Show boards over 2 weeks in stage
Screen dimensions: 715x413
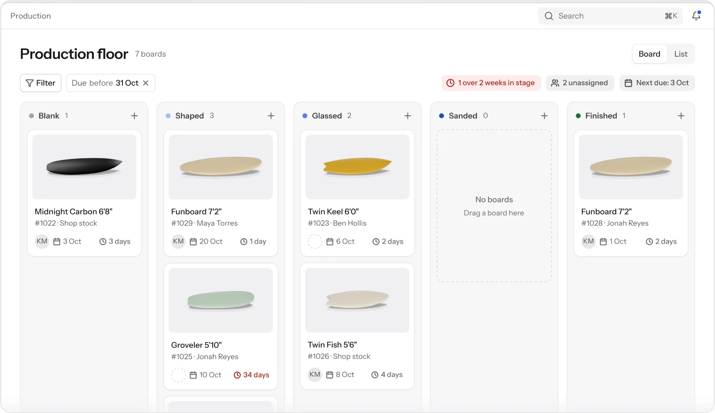[x=491, y=83]
